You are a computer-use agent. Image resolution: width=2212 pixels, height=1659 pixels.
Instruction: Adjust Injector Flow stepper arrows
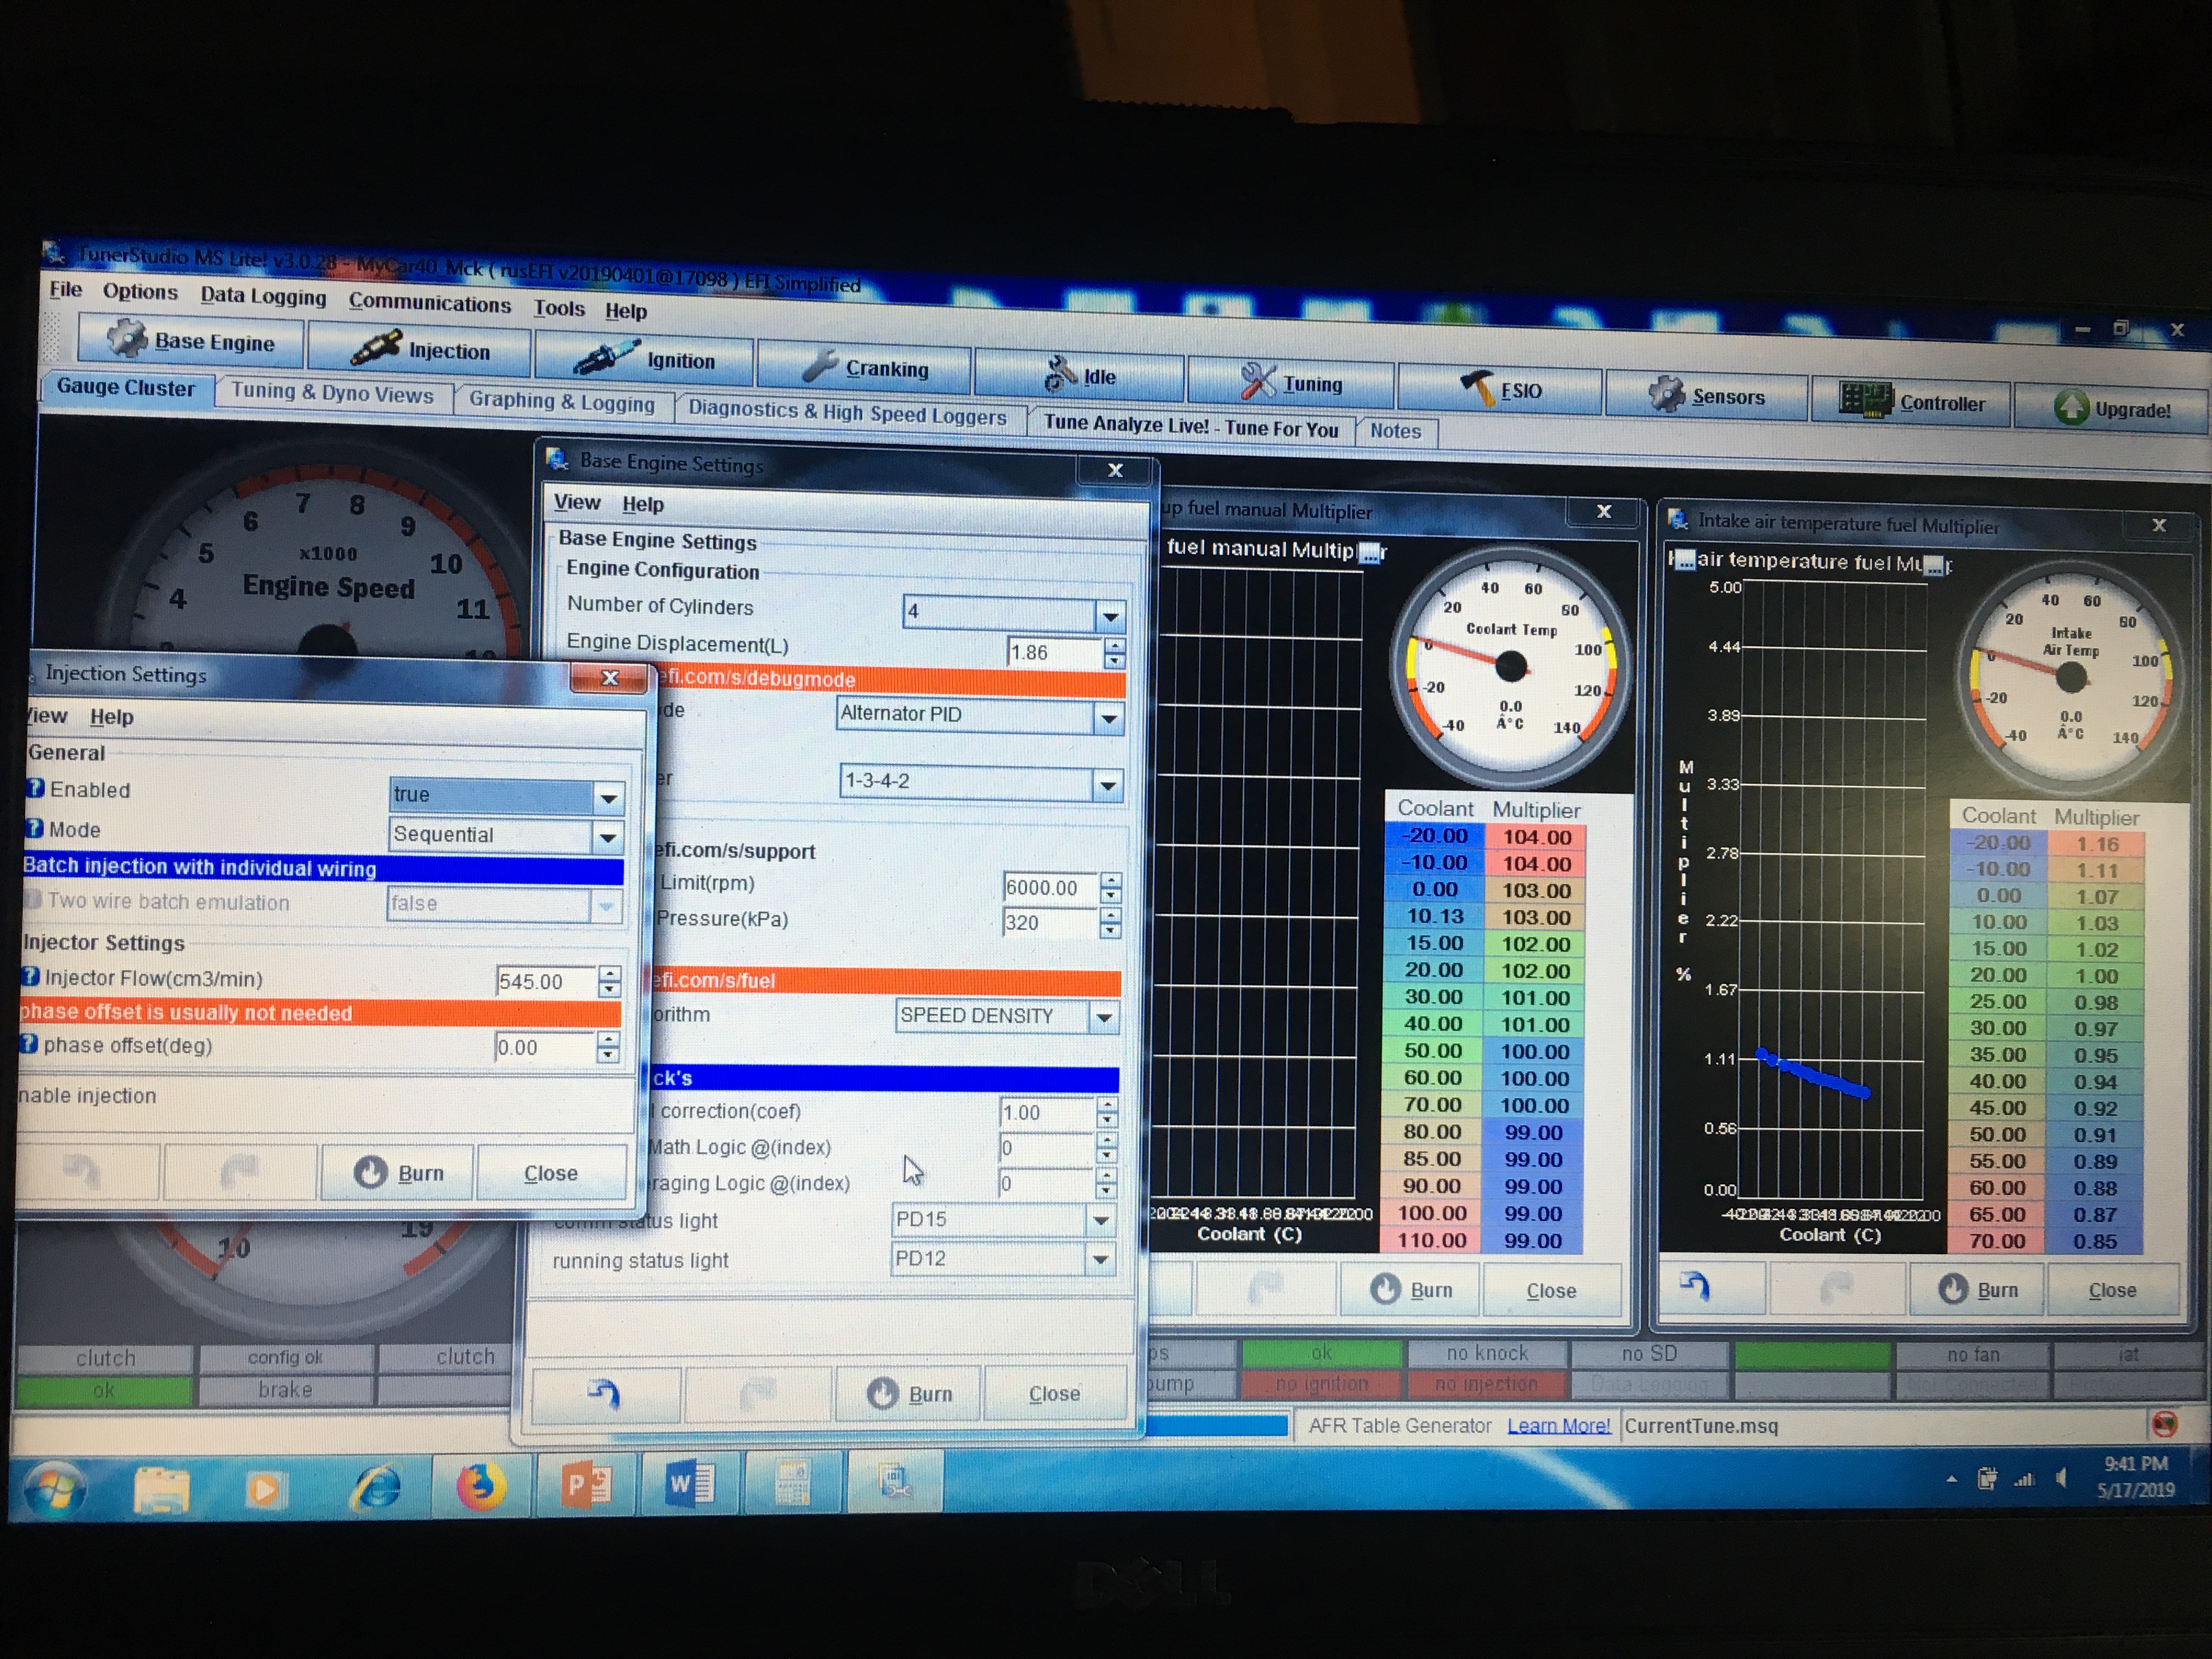coord(609,981)
